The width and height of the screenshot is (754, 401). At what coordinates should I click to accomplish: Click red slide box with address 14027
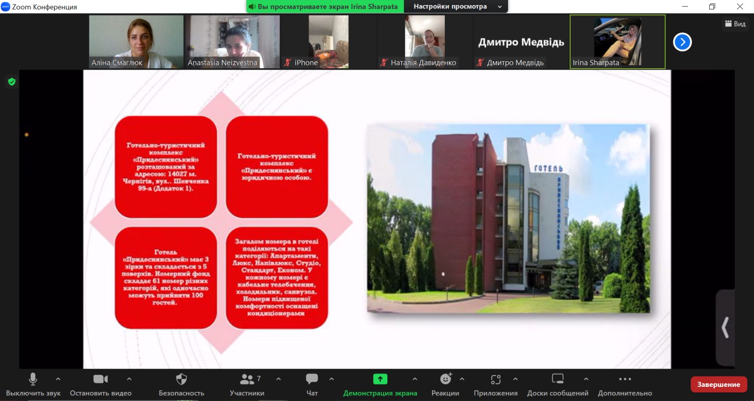166,167
